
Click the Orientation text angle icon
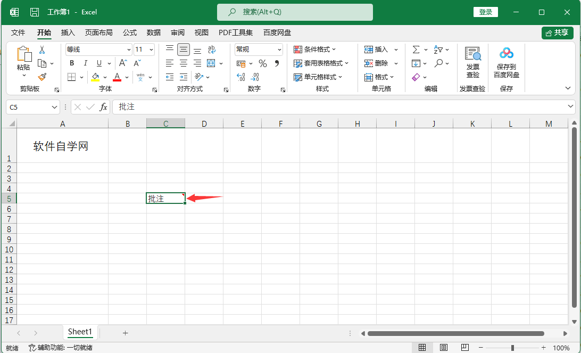200,77
